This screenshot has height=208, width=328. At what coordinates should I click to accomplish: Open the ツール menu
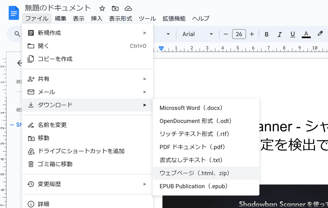[147, 19]
